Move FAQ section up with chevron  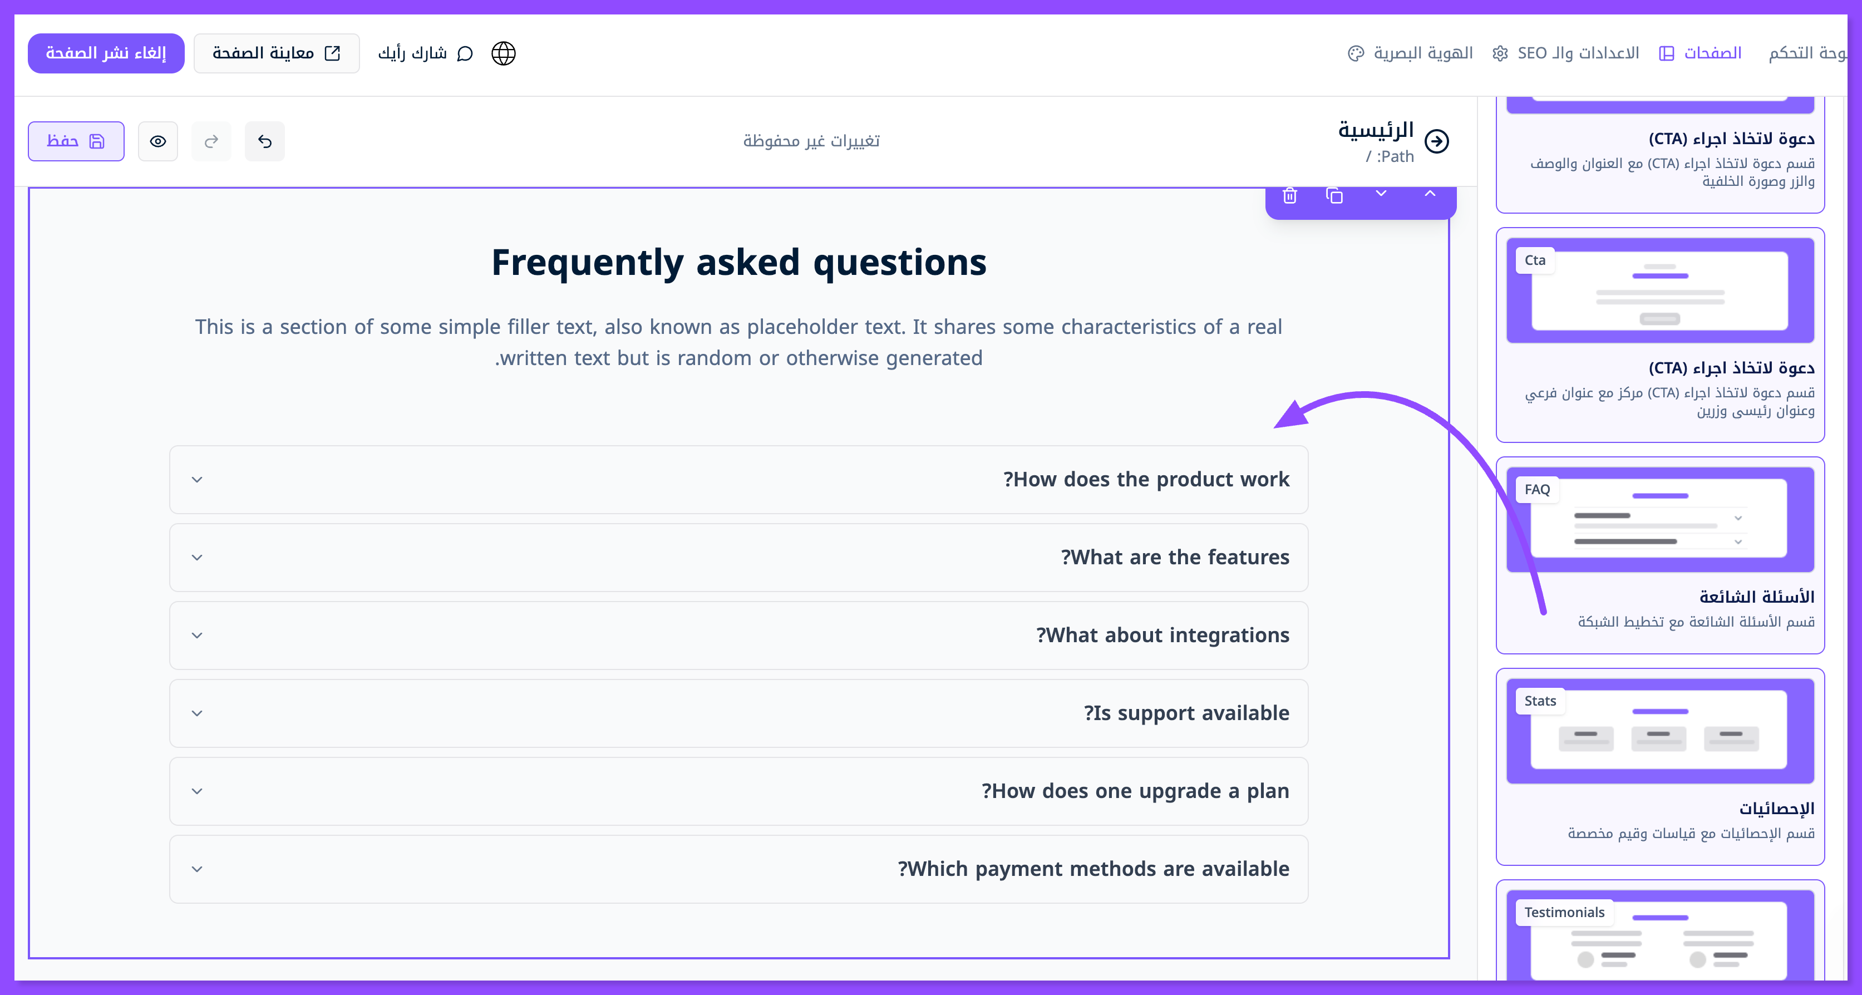pyautogui.click(x=1430, y=194)
